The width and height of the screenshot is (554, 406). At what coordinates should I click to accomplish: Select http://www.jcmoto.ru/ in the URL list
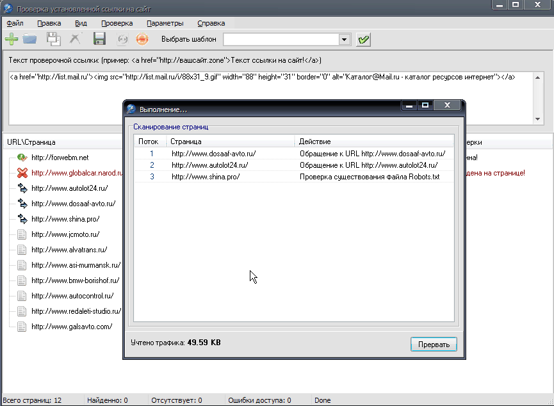65,234
